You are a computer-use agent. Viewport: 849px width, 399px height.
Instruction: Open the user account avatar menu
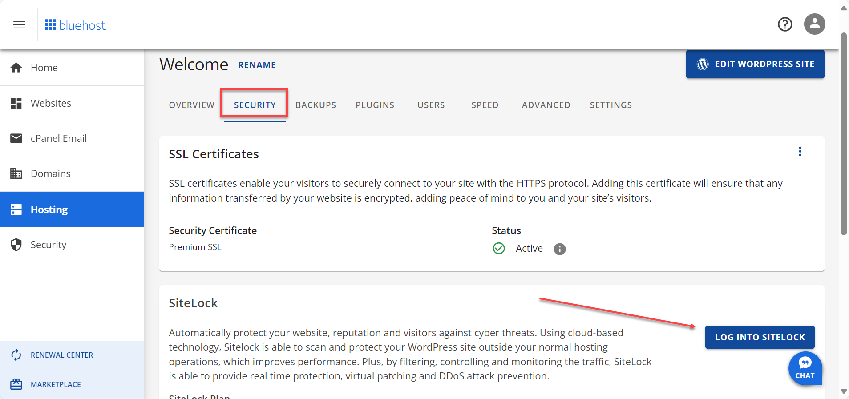(814, 24)
